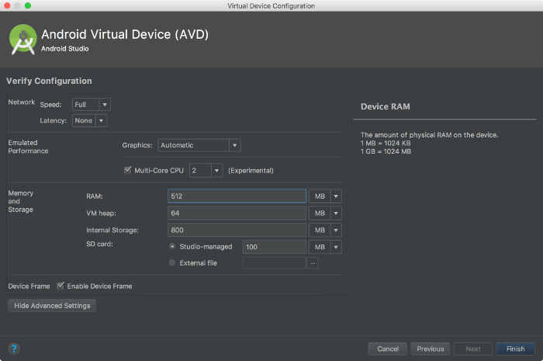543x361 pixels.
Task: Click the Android Studio logo icon
Action: tap(24, 40)
